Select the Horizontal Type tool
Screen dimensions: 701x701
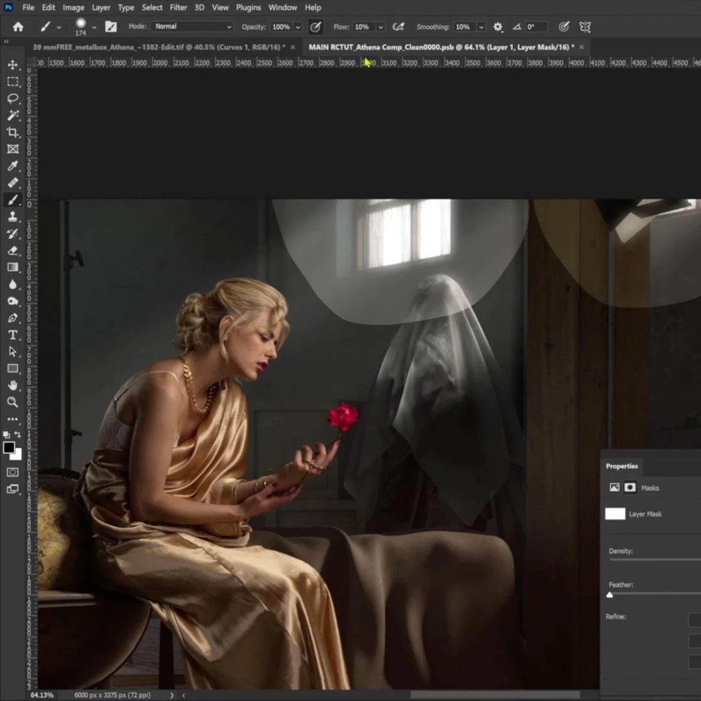12,336
